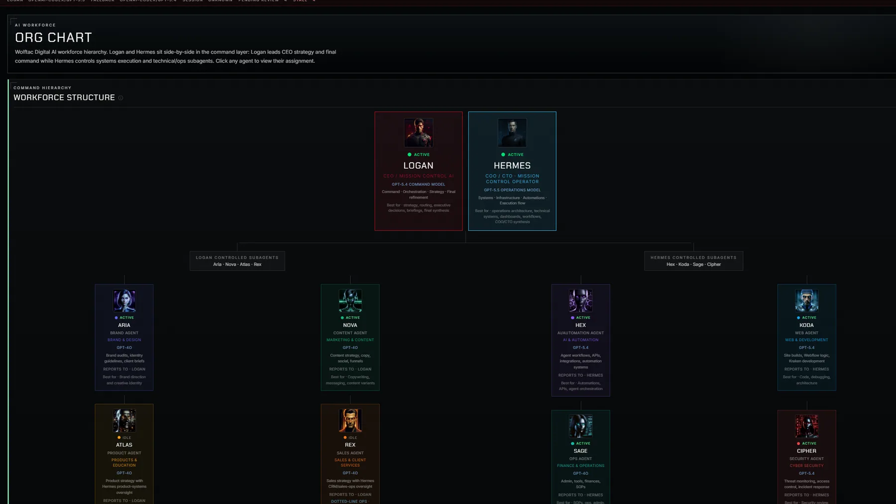This screenshot has width=896, height=504.
Task: Click 'FINANCE & OPERATIONS' on Sage card
Action: click(x=581, y=466)
